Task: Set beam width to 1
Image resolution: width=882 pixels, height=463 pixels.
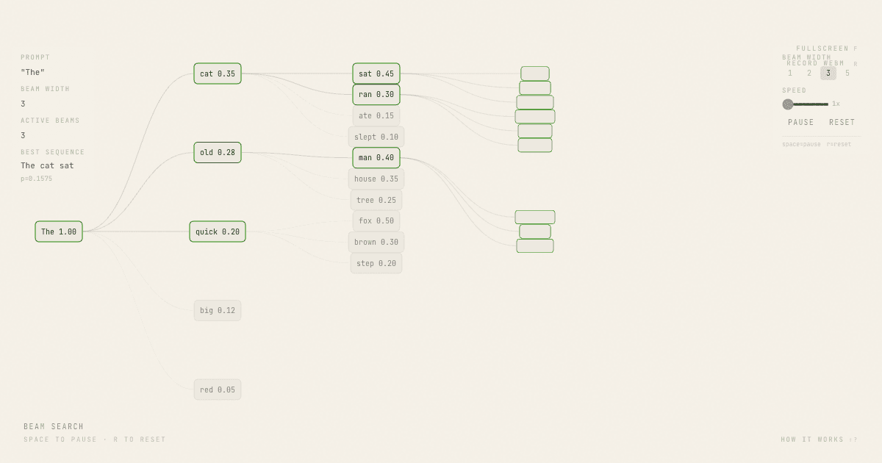Action: point(790,73)
